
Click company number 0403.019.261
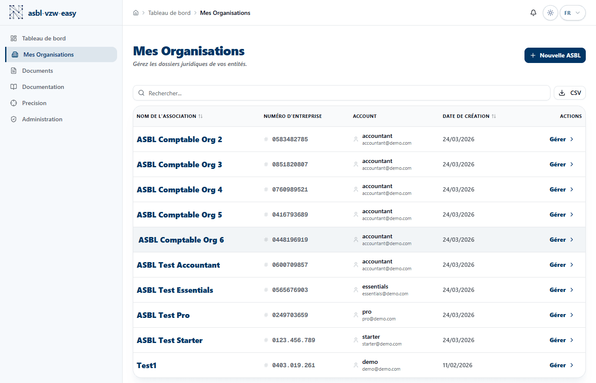(294, 365)
